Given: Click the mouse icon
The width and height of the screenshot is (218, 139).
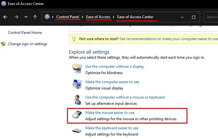Looking at the screenshot, I should (x=77, y=115).
